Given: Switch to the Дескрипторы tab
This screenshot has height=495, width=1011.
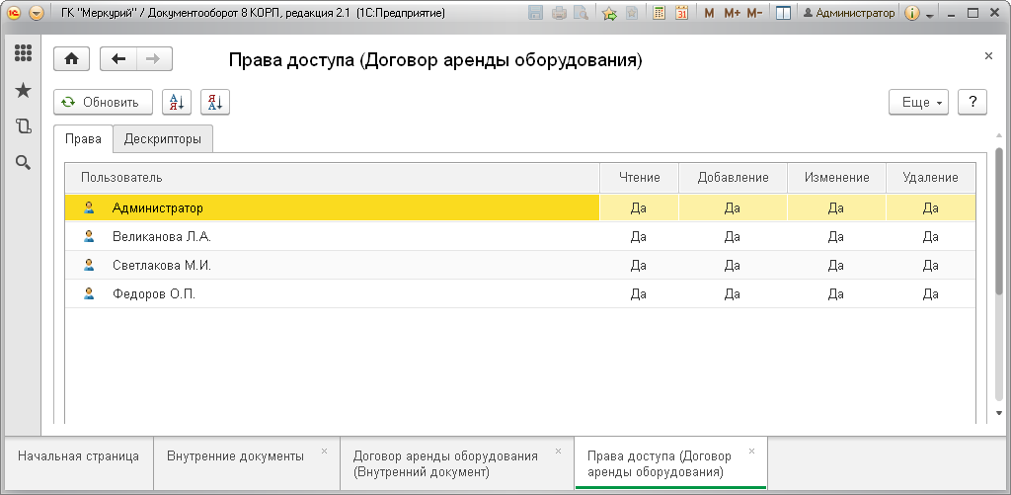Looking at the screenshot, I should [163, 138].
